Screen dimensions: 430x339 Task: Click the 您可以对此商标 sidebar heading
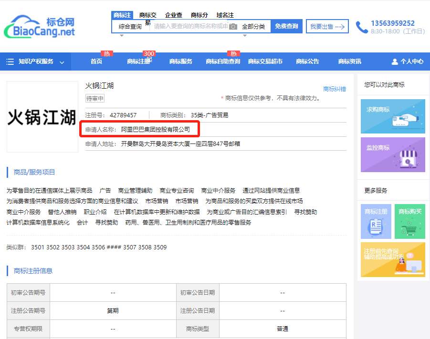(x=384, y=85)
